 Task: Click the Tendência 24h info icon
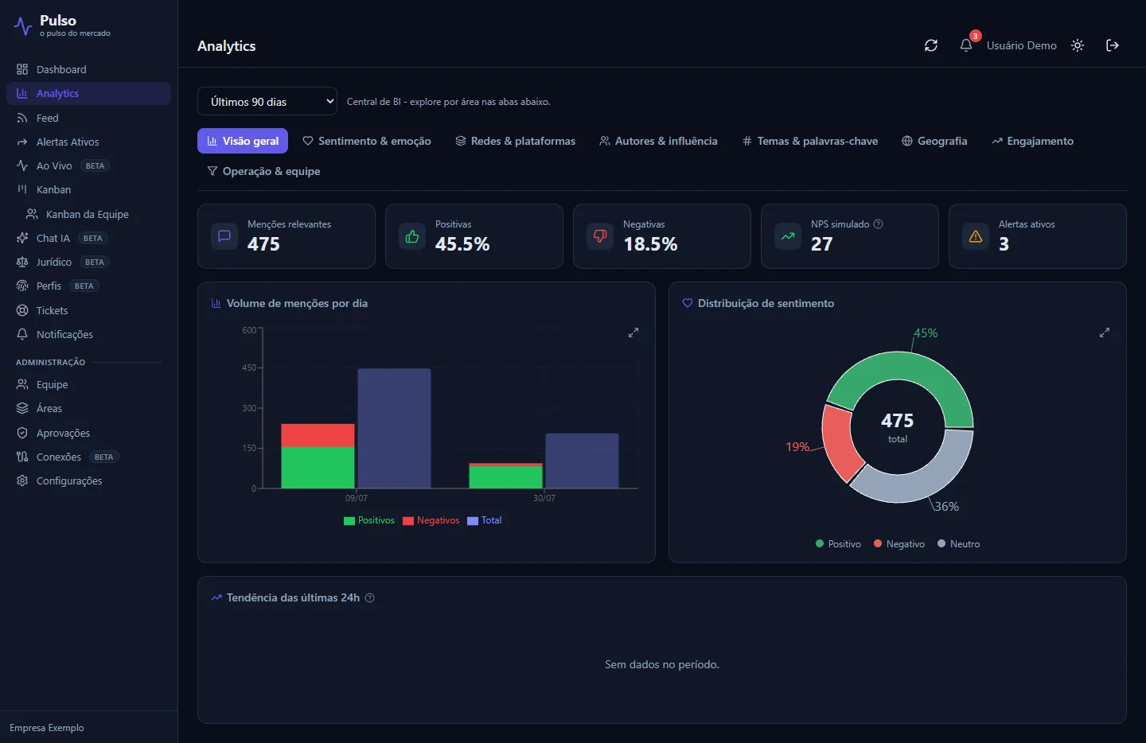[369, 597]
